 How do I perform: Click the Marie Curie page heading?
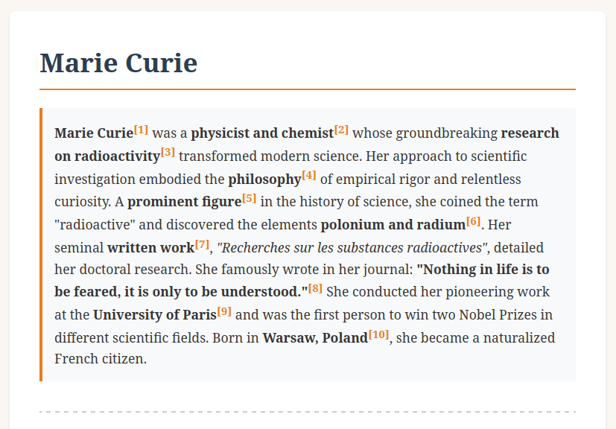118,63
